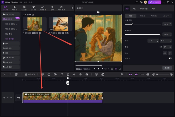Enter fullscreen preview mode
The height and width of the screenshot is (117, 175).
coord(120,69)
